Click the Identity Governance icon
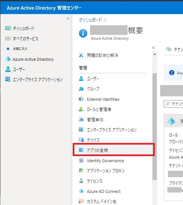The height and width of the screenshot is (205, 183). (x=81, y=161)
